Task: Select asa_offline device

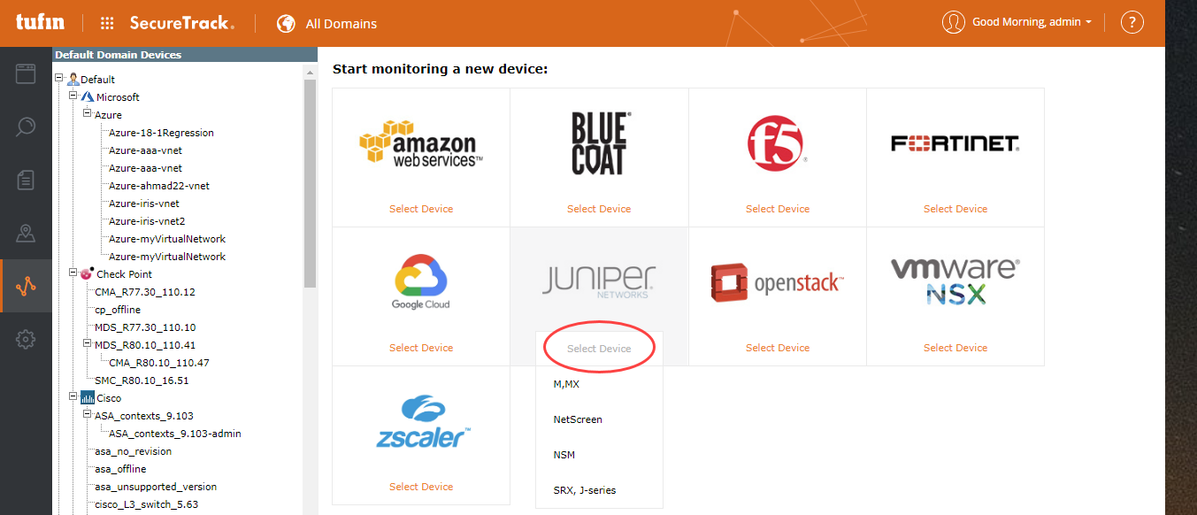Action: [x=120, y=469]
